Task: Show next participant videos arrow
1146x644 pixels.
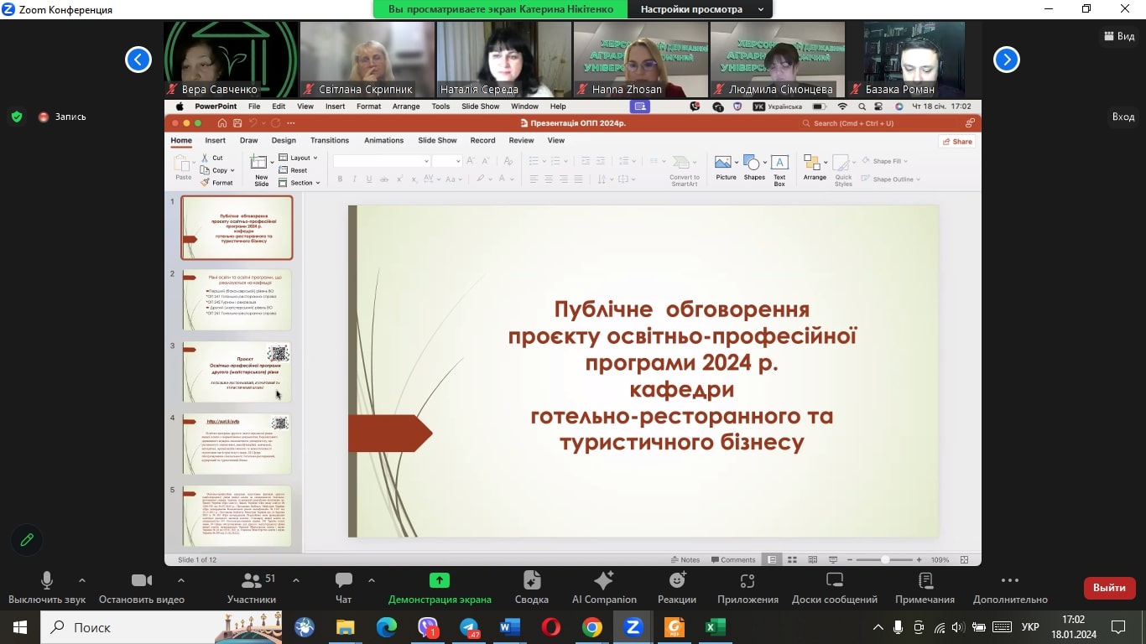Action: pyautogui.click(x=1006, y=60)
